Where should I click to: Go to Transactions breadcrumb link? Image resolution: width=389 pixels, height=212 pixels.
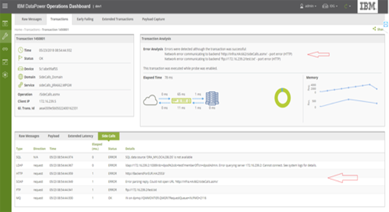click(x=32, y=30)
